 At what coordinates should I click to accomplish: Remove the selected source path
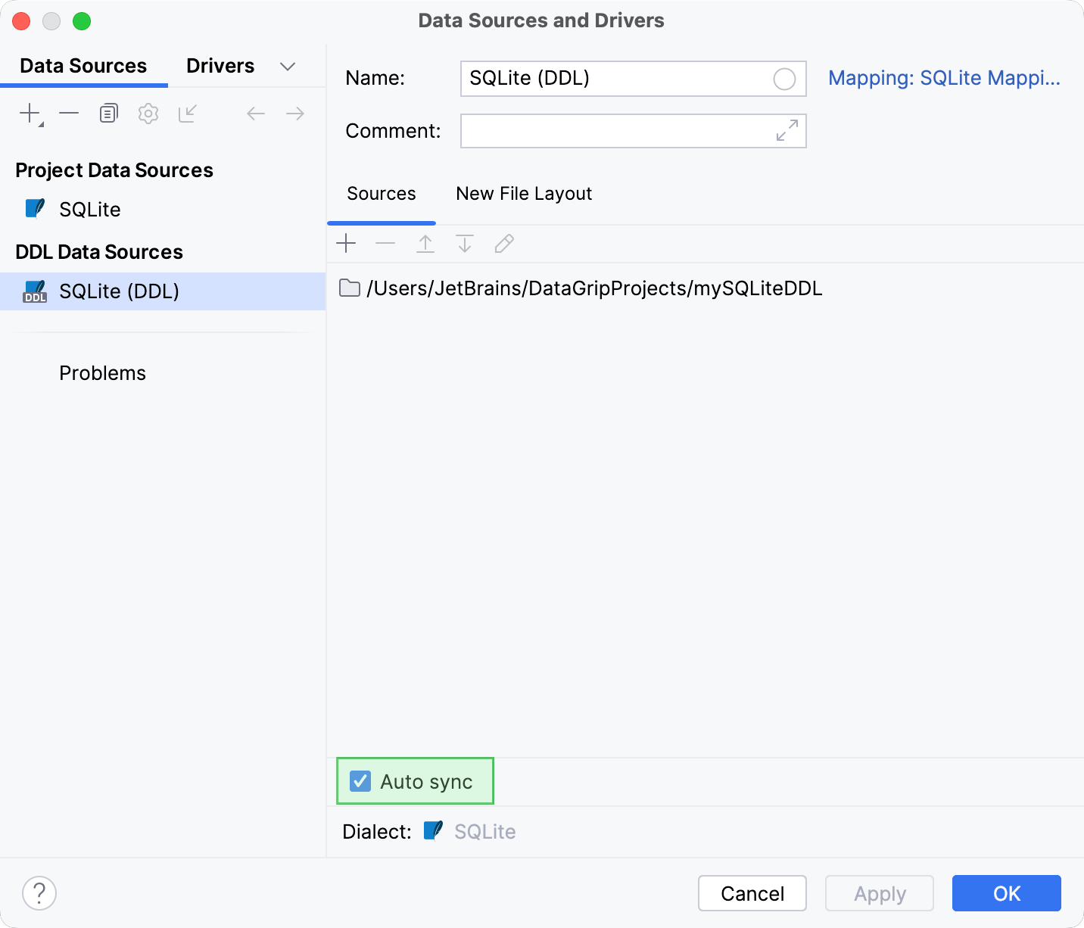(386, 243)
